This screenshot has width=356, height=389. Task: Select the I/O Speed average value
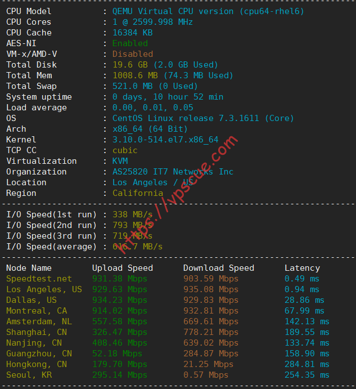pyautogui.click(x=138, y=247)
